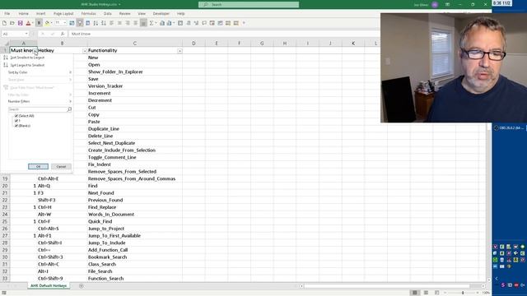527x296 pixels.
Task: Click the red Font Color 'A' icon
Action: 28,23
